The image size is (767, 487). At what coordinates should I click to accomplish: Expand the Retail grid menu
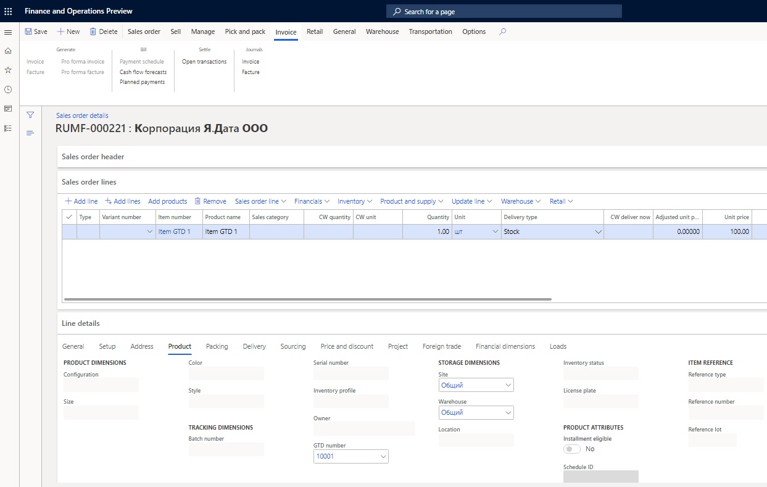[x=562, y=201]
